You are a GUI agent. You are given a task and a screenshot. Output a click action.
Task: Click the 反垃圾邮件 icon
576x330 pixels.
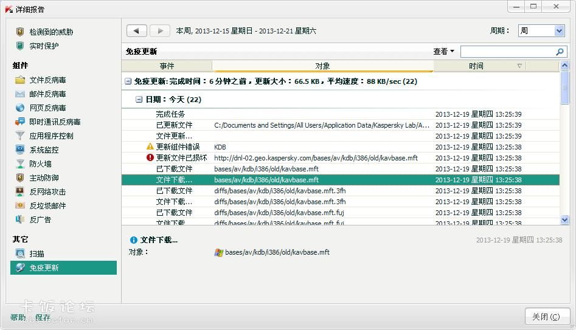[x=20, y=205]
